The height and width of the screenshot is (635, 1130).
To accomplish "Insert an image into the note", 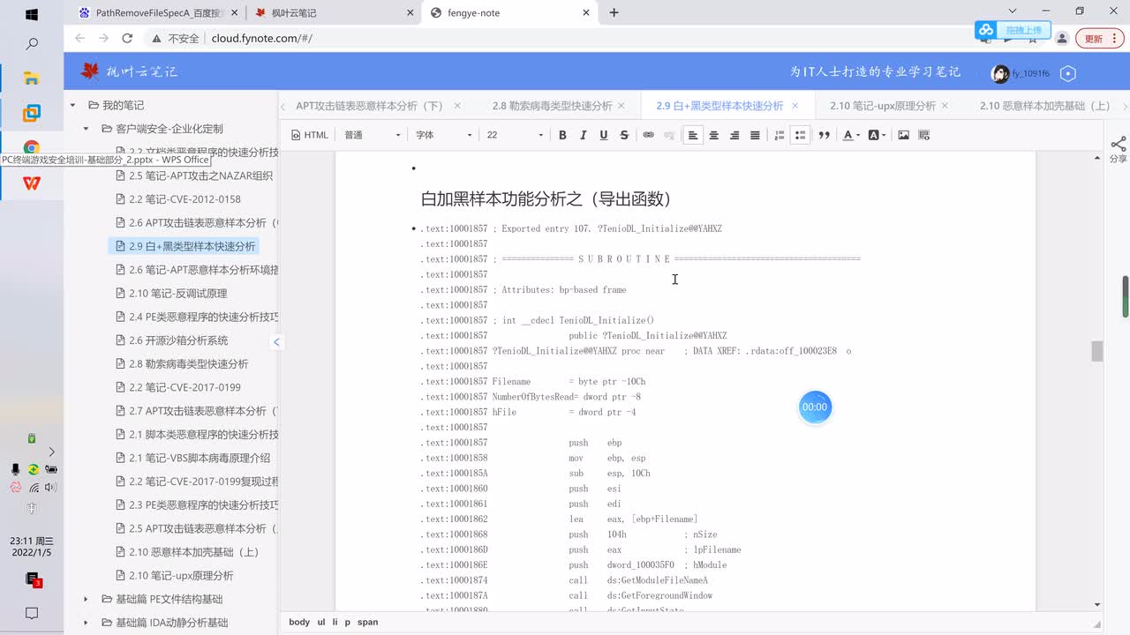I will (x=903, y=135).
